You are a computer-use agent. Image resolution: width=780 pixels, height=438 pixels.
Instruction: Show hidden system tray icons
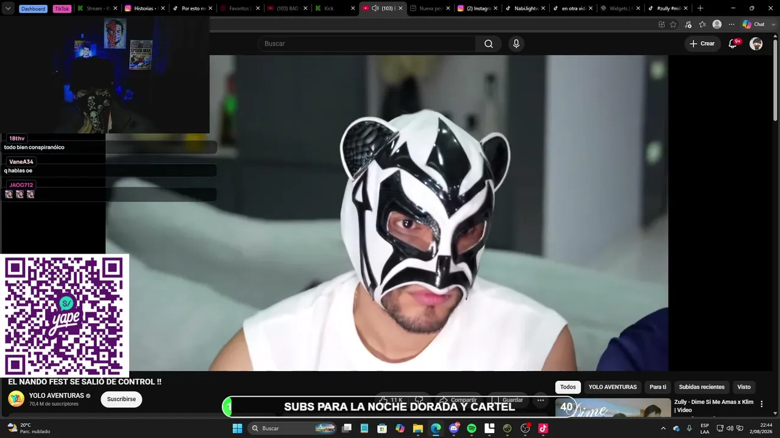pos(663,428)
